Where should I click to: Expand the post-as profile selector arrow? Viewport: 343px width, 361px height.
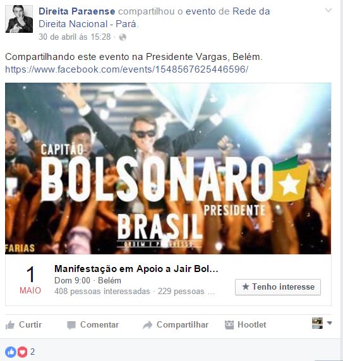coord(329,323)
